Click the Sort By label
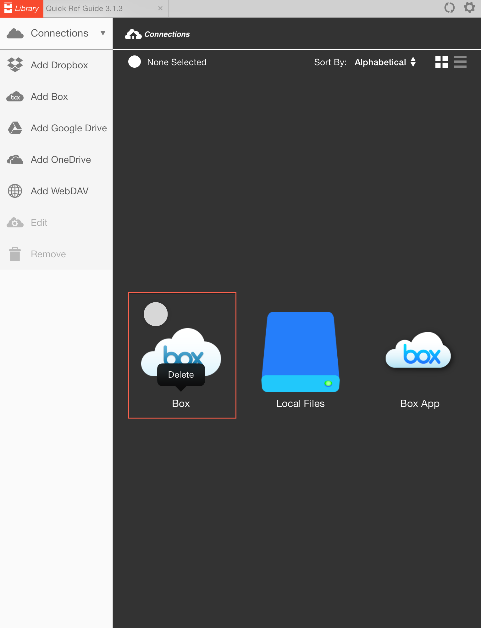 pos(330,62)
